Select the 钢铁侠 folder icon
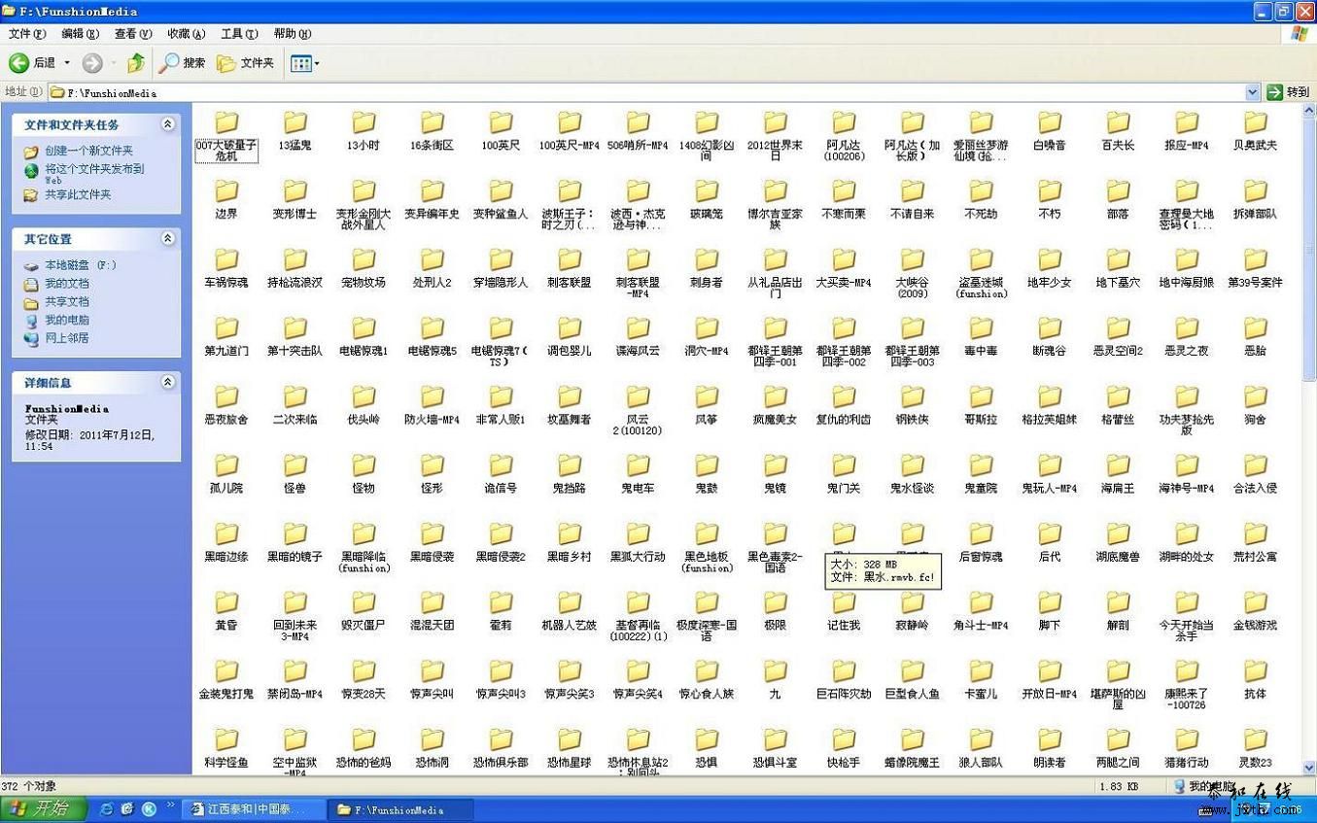Viewport: 1317px width, 823px height. pos(912,396)
